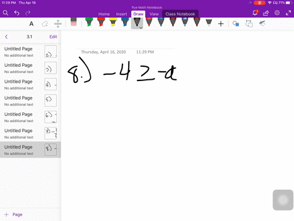Screen dimensions: 294x221
Task: Tap the 8) page thumbnail
Action: tap(51, 150)
